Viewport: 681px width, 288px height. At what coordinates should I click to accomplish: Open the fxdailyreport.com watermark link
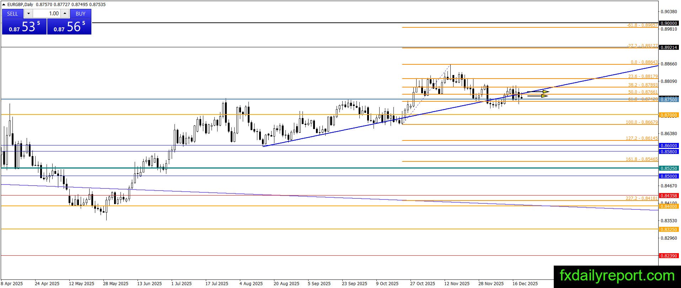pyautogui.click(x=617, y=276)
